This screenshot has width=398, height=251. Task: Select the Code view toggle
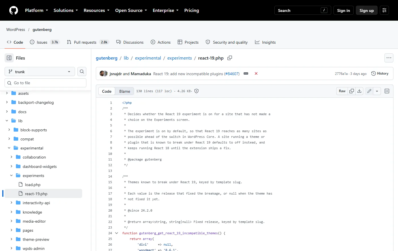click(x=107, y=91)
